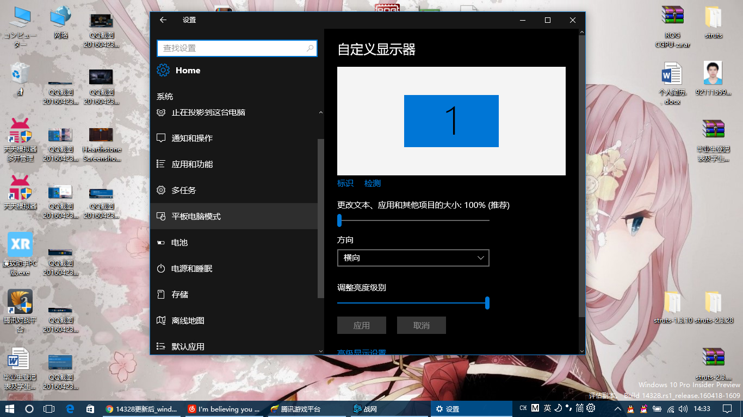Launch Microsoft Edge from the taskbar
The image size is (743, 417).
(70, 409)
